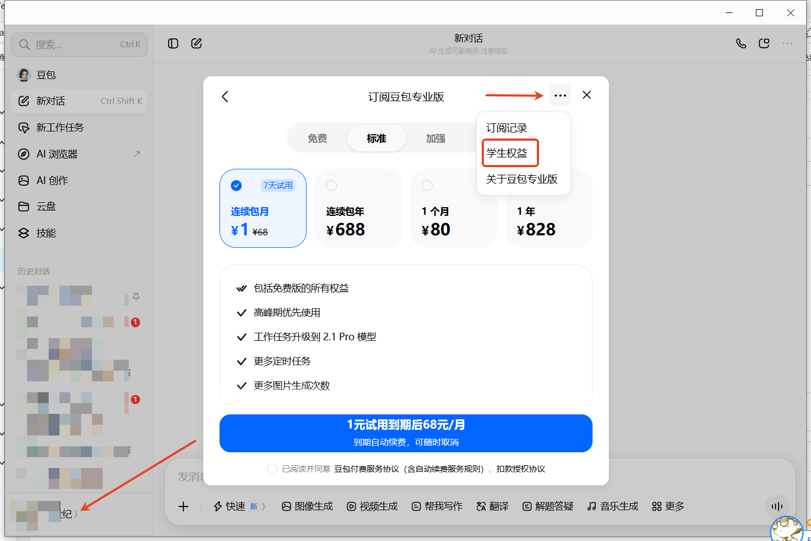Tick the 已阅读并同意 agreement checkbox
Image resolution: width=811 pixels, height=541 pixels.
(272, 469)
